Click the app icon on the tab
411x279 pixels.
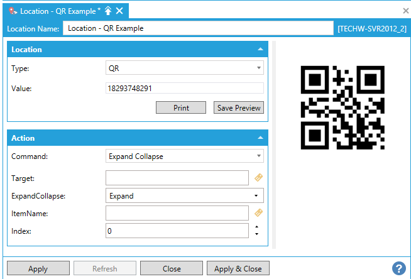pos(13,11)
